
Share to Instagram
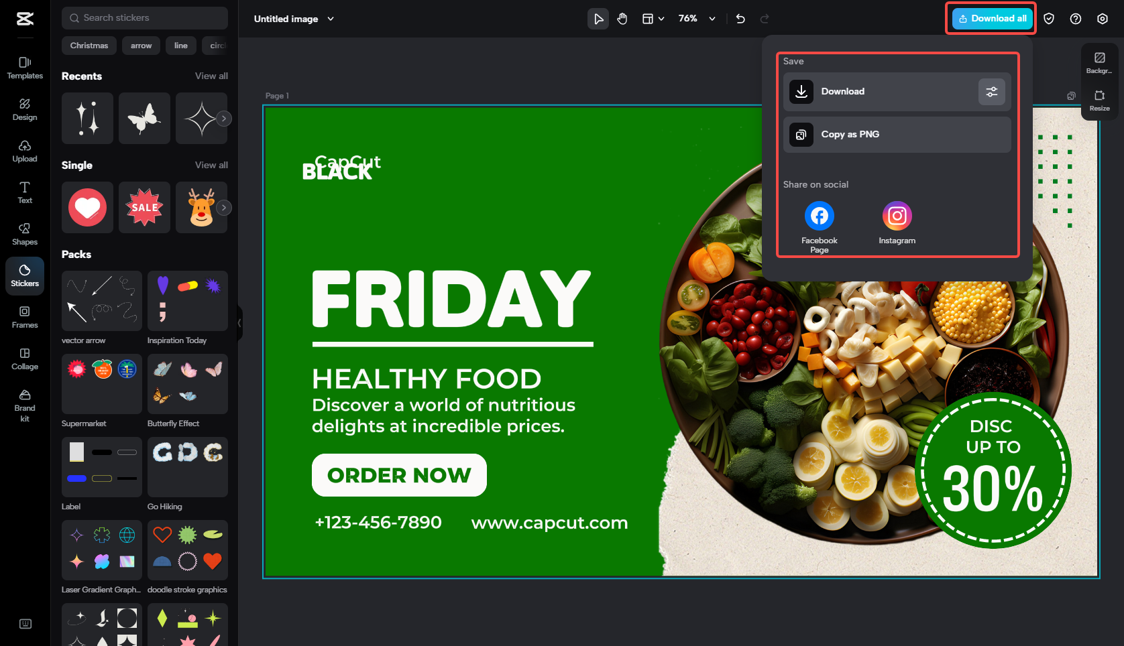[897, 223]
